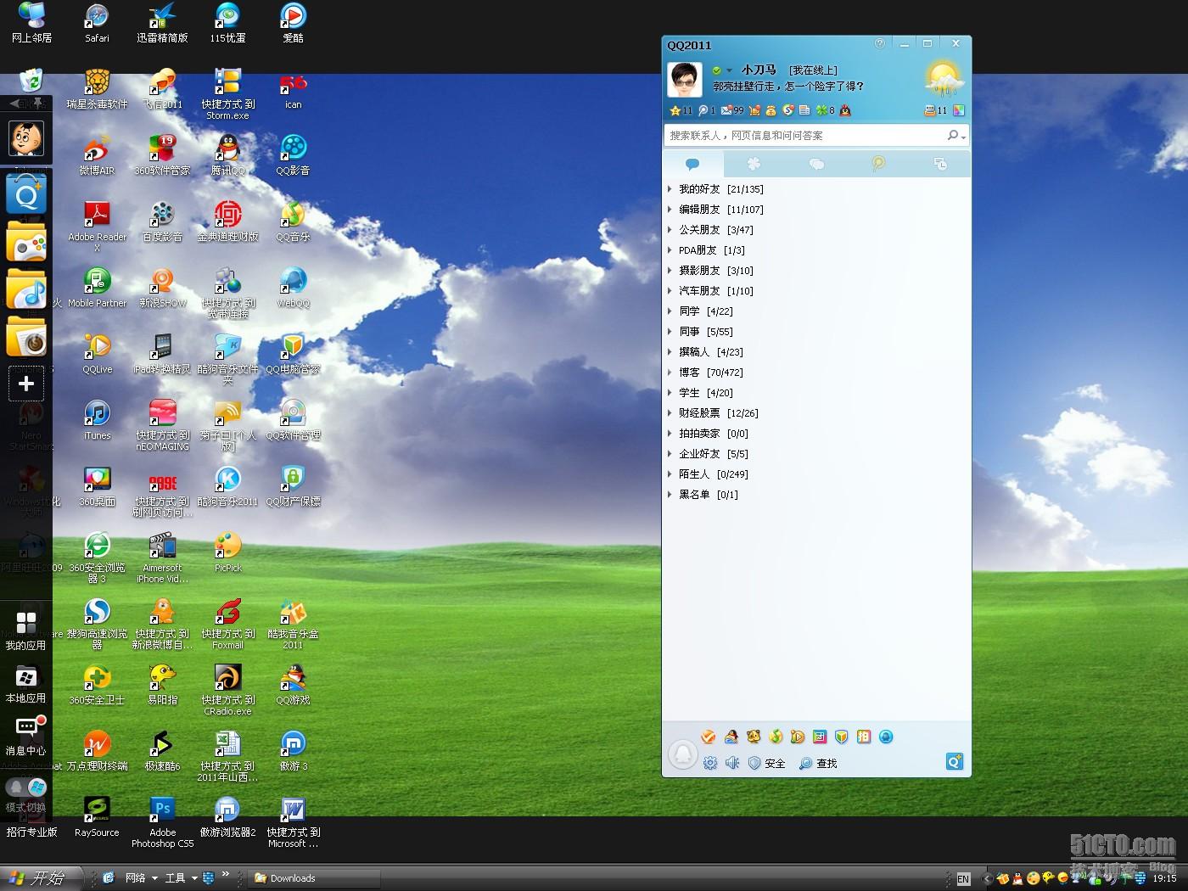The height and width of the screenshot is (891, 1188).
Task: Open the QQ mail icon showing 99
Action: coord(731,110)
